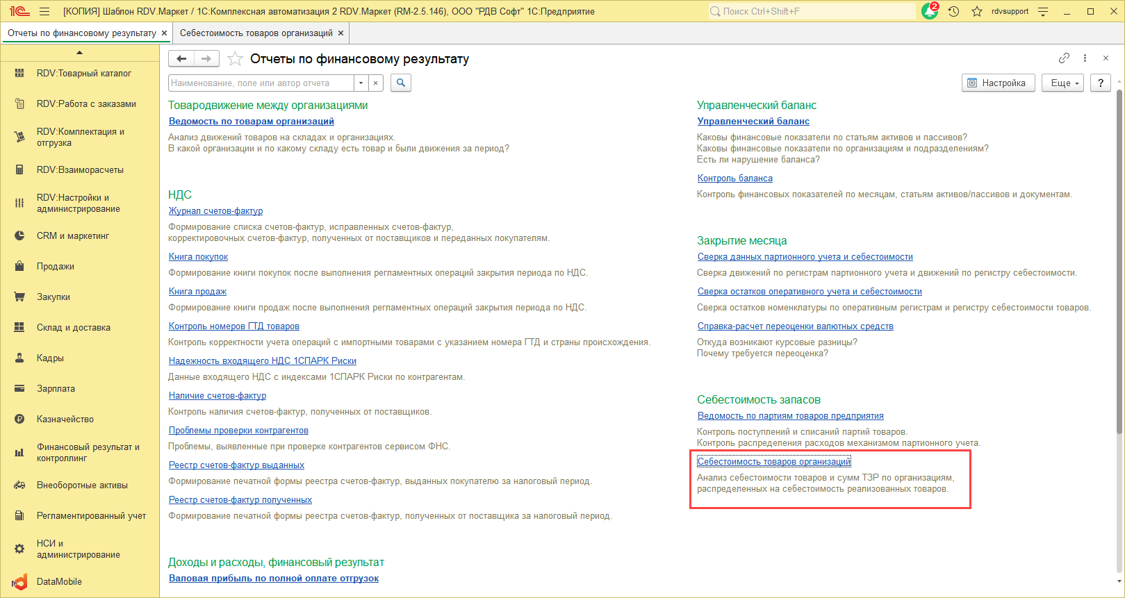Expand the report search field dropdown
The height and width of the screenshot is (598, 1125).
[361, 83]
